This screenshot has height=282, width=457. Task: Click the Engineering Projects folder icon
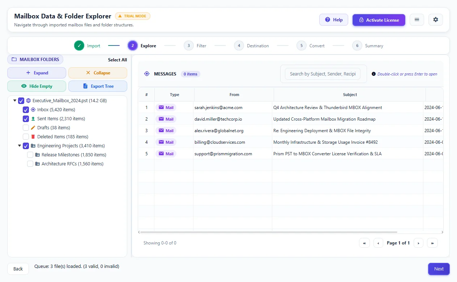pos(33,146)
